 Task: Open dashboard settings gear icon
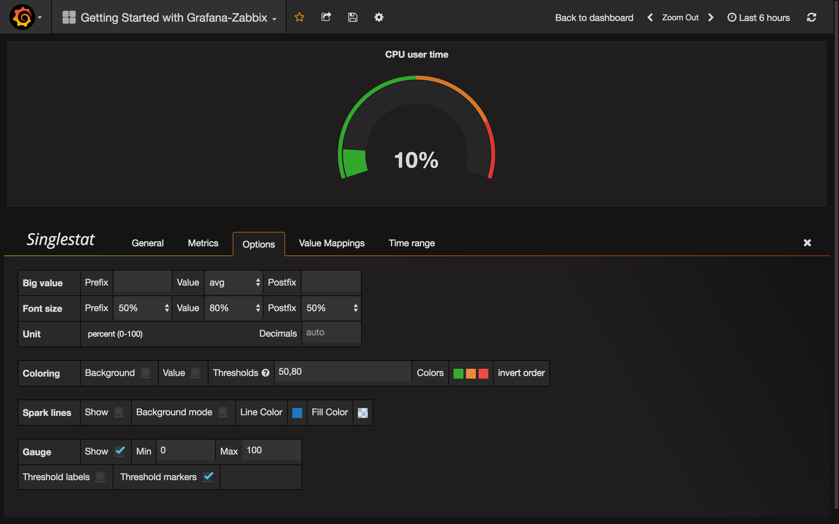coord(379,17)
